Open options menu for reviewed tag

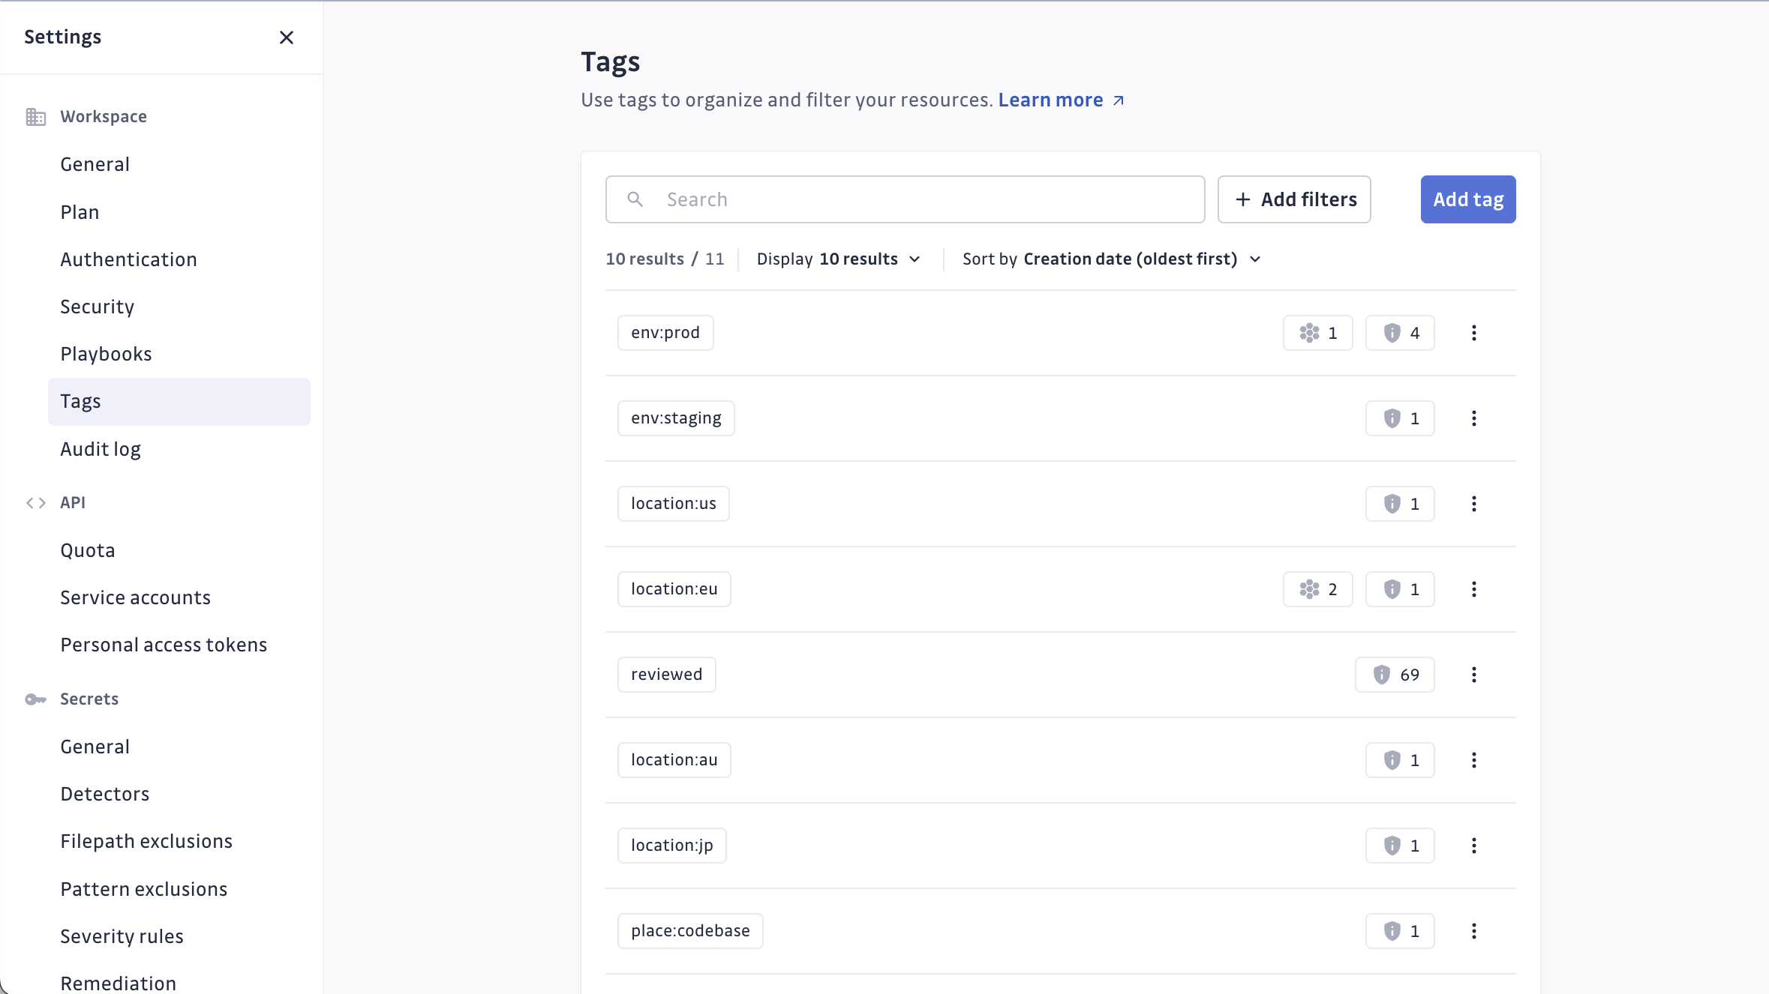pos(1473,675)
